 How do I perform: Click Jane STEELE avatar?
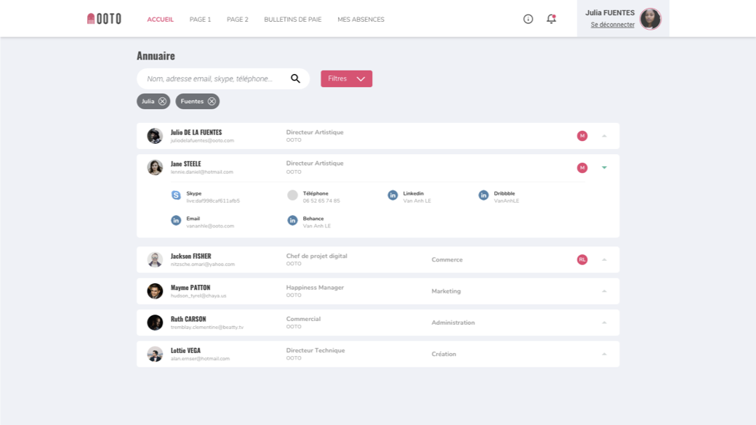tap(155, 167)
